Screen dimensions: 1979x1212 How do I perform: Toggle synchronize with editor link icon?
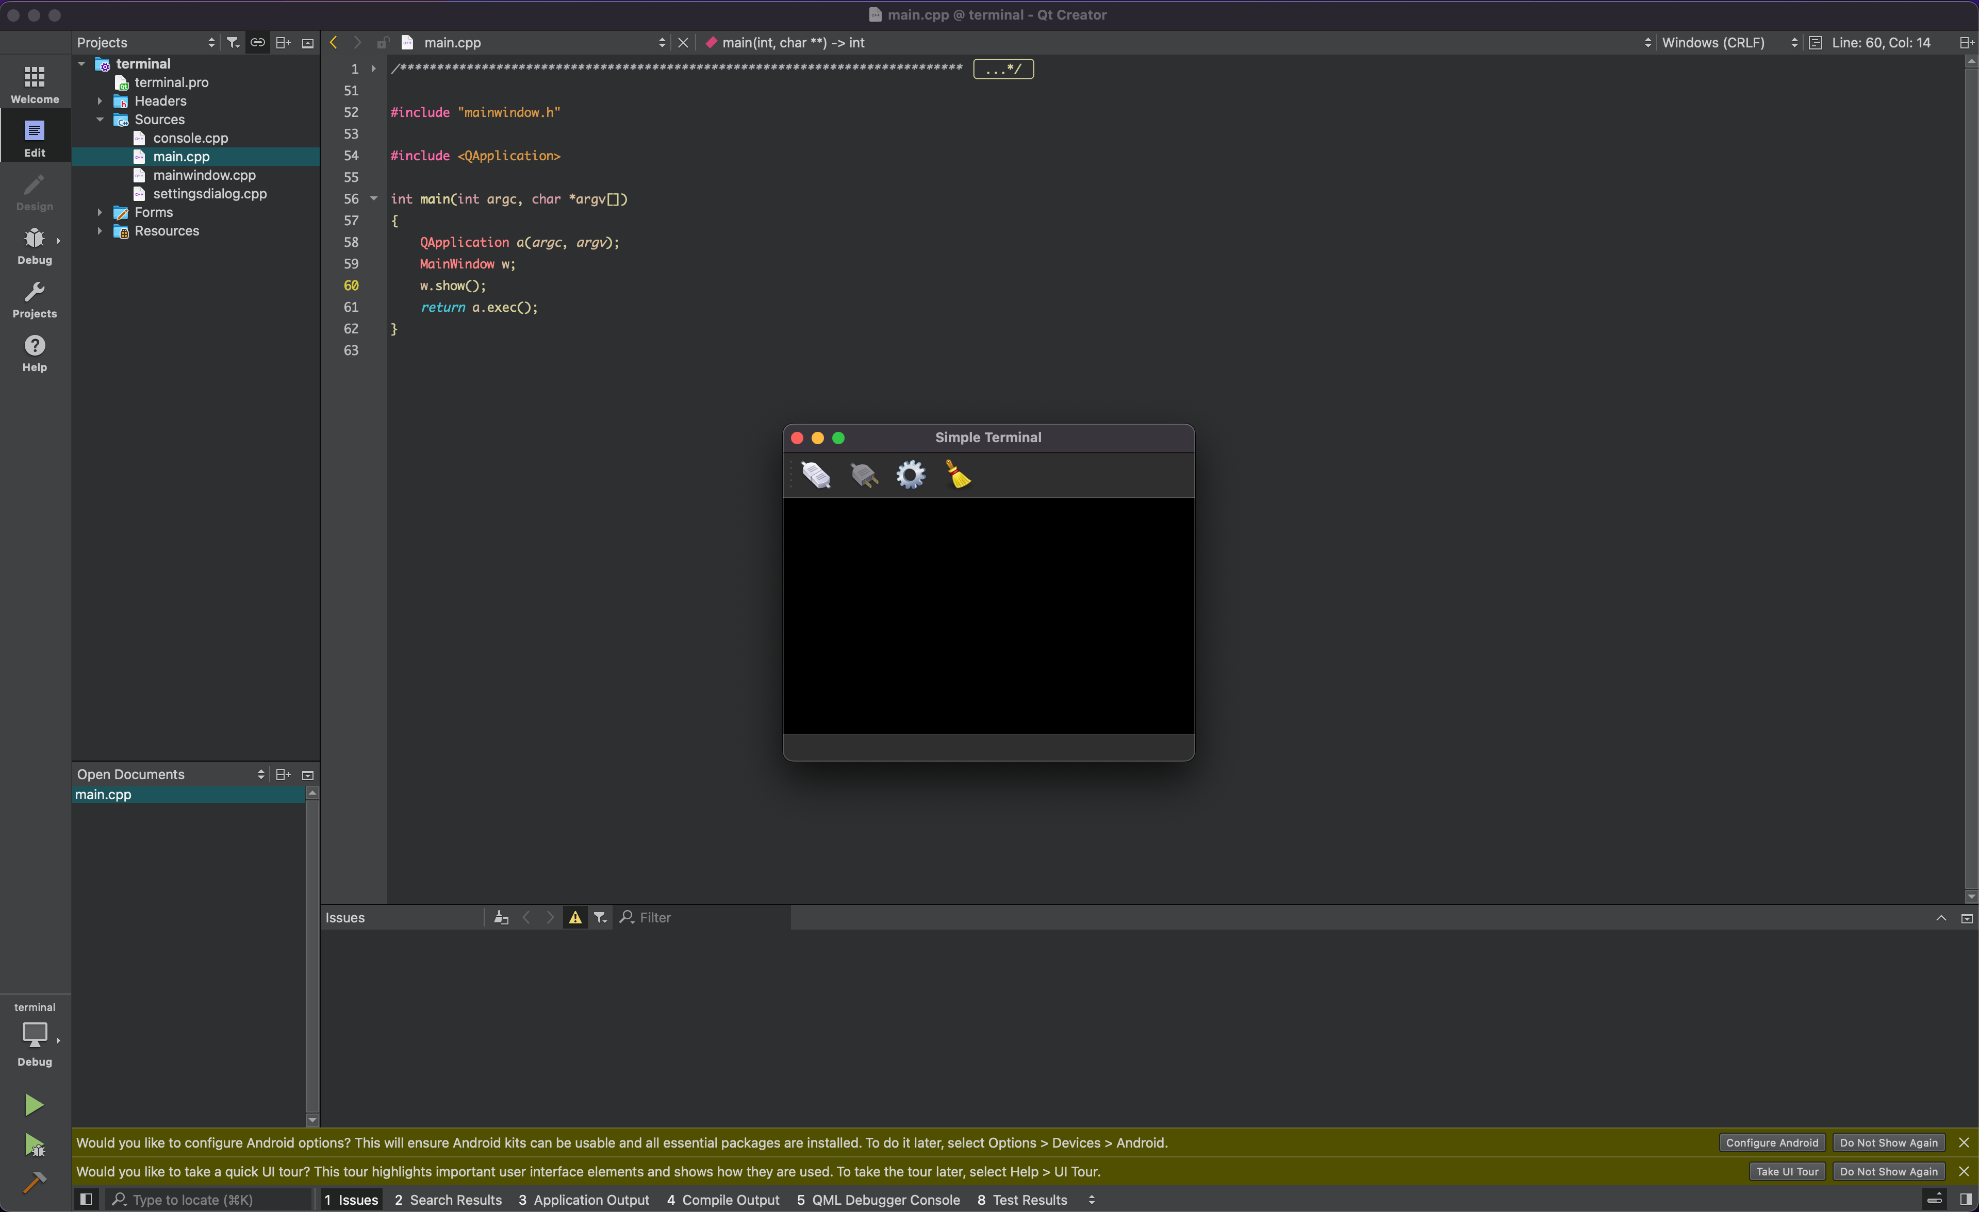click(257, 43)
